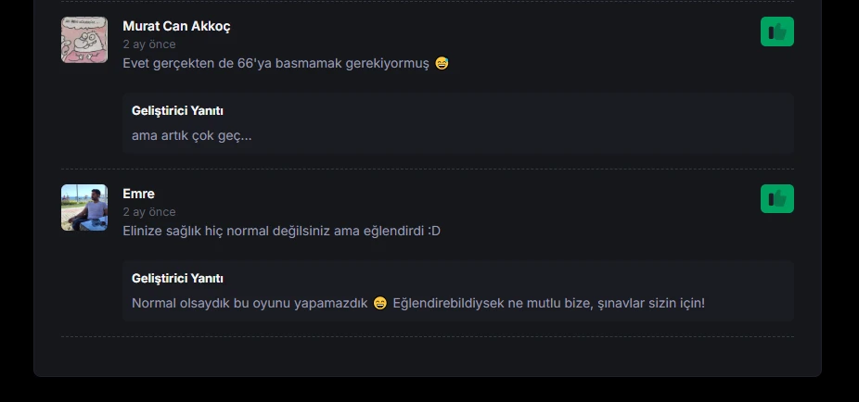The image size is (859, 402).
Task: Click the reply starting "Normal olsaydık bu oyunu"
Action: 418,303
